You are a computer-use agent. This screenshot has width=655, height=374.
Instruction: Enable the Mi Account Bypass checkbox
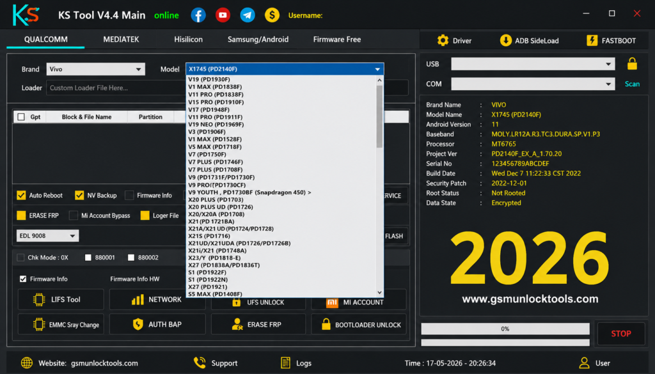point(74,215)
